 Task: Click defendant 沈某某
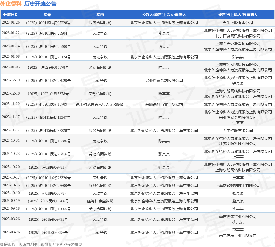[238, 209]
